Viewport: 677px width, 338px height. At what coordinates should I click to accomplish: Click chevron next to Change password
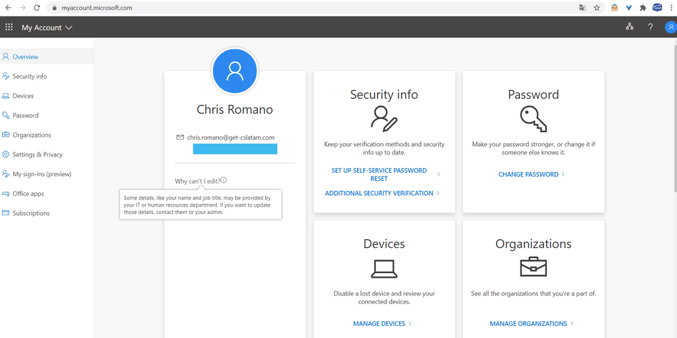(563, 174)
